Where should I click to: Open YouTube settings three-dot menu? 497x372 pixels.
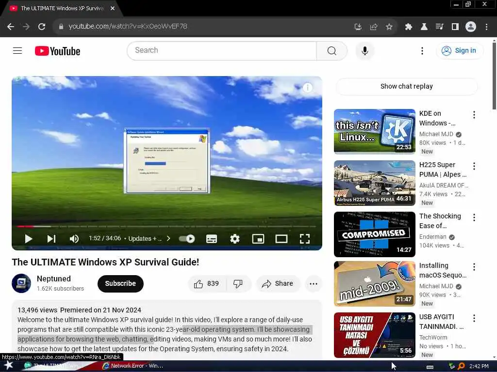coord(422,50)
